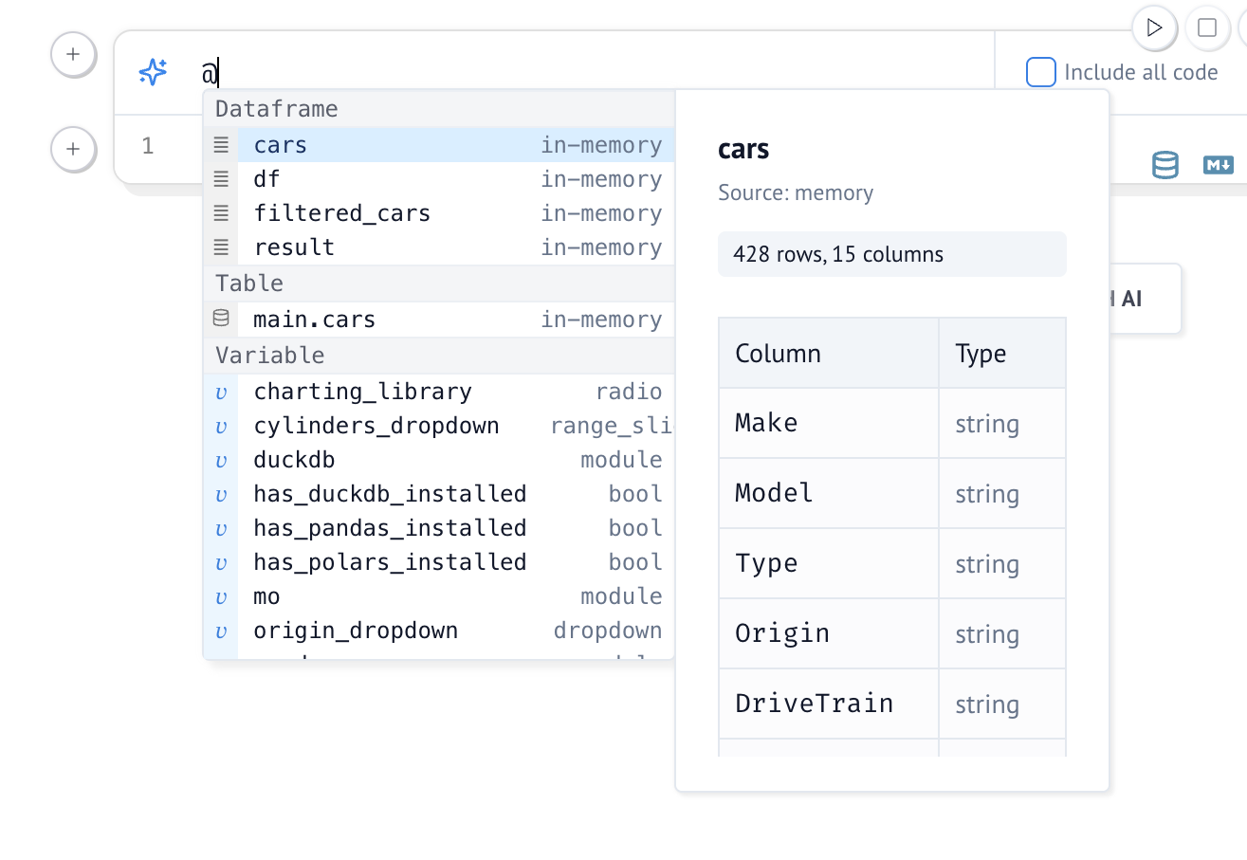
Task: Click line number 1 in code editor
Action: pyautogui.click(x=147, y=145)
